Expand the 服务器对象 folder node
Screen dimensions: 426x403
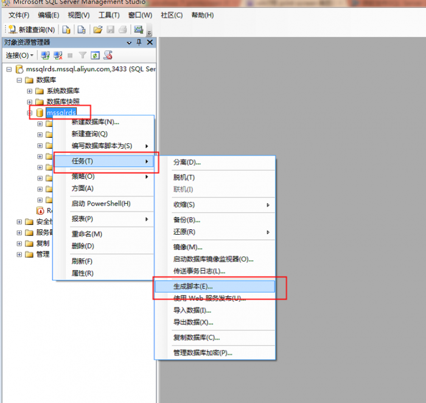pyautogui.click(x=19, y=233)
